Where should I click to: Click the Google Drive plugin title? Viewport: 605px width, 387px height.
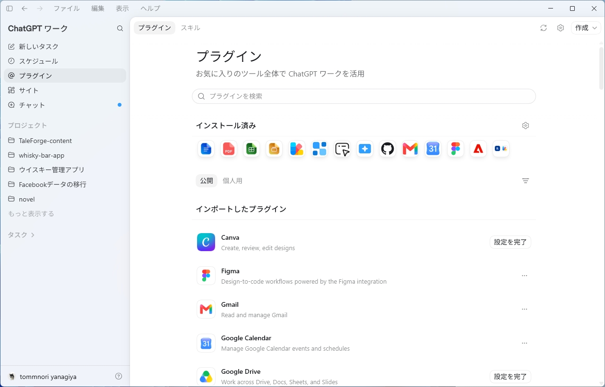(x=241, y=371)
